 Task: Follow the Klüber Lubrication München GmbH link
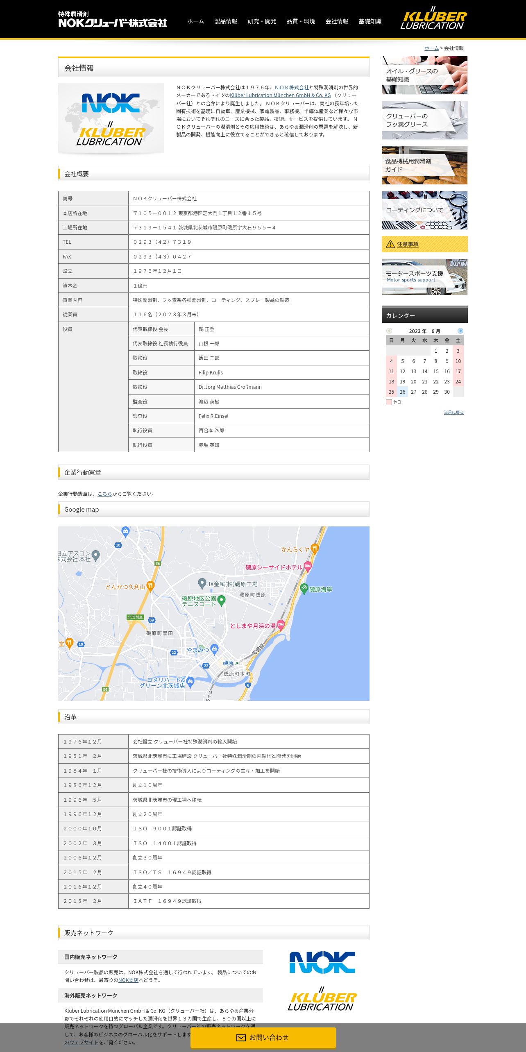pos(280,95)
